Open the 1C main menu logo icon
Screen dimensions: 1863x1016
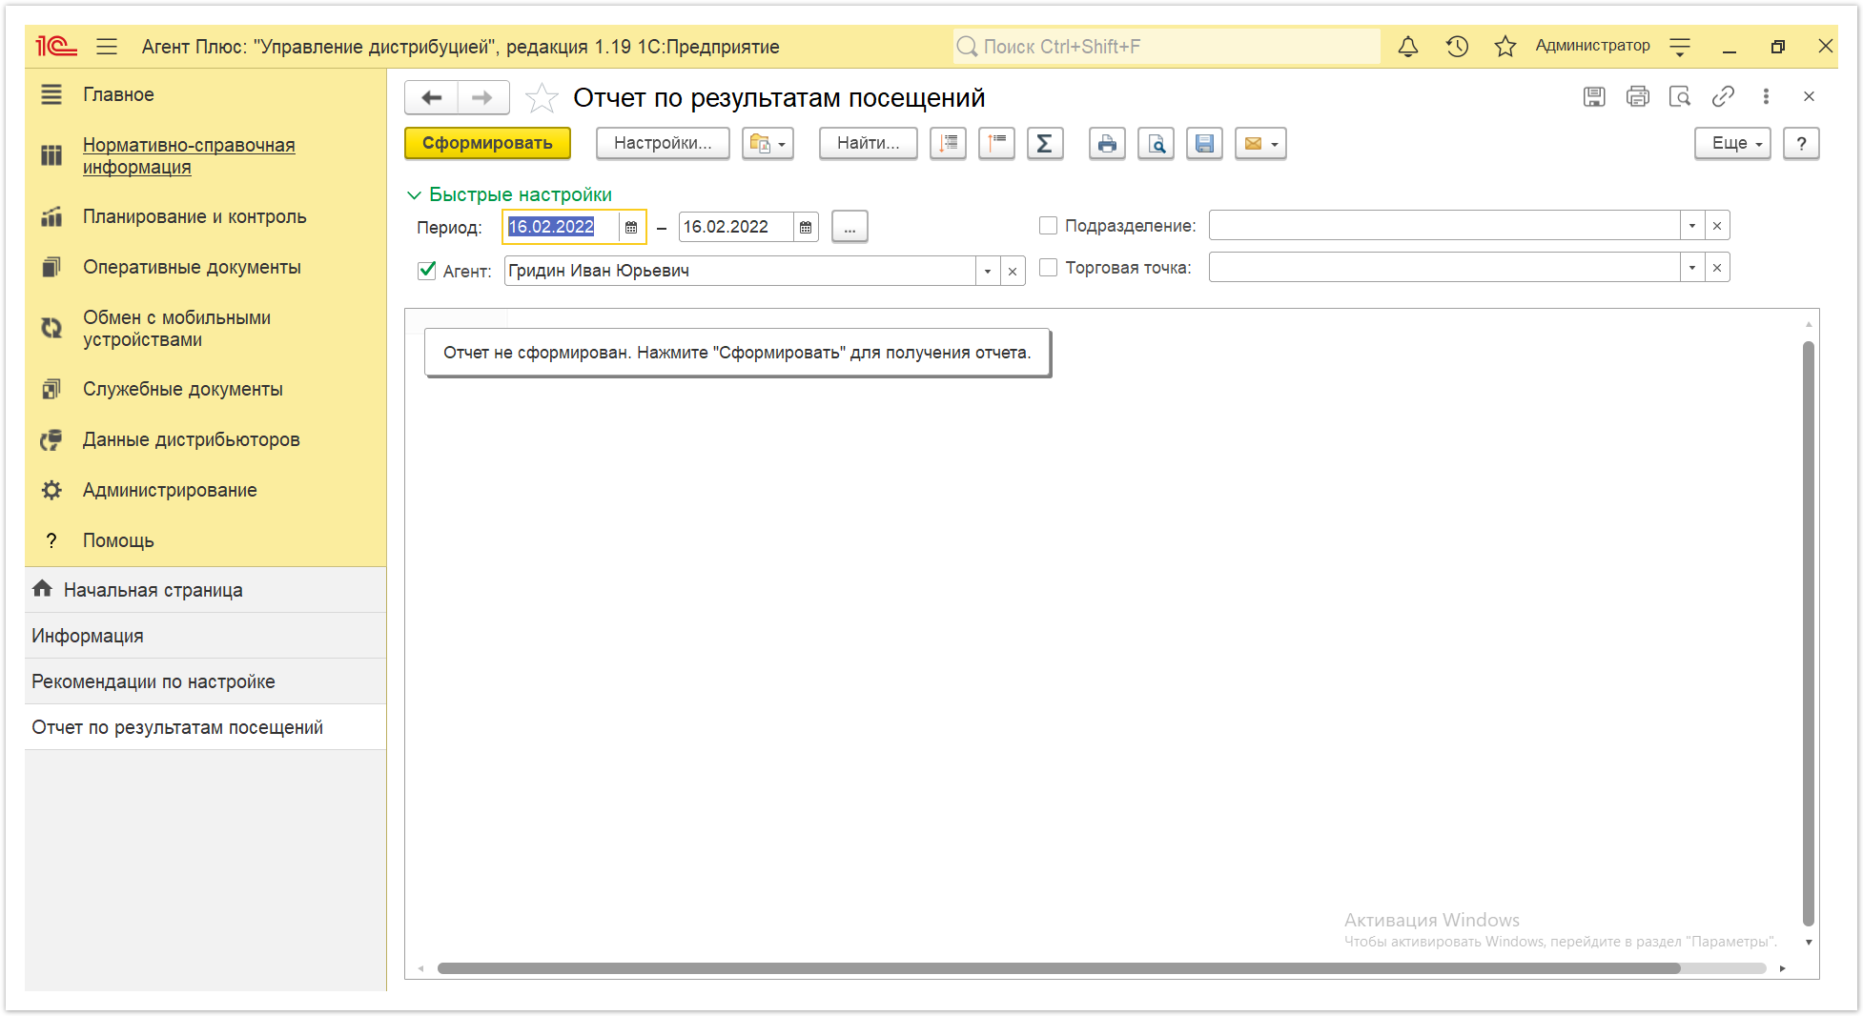pyautogui.click(x=56, y=46)
